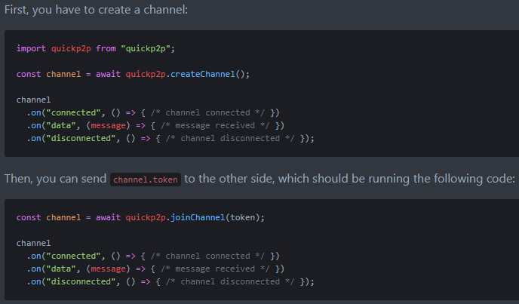519x304 pixels.
Task: Click the const keyword in the second code block
Action: point(29,218)
